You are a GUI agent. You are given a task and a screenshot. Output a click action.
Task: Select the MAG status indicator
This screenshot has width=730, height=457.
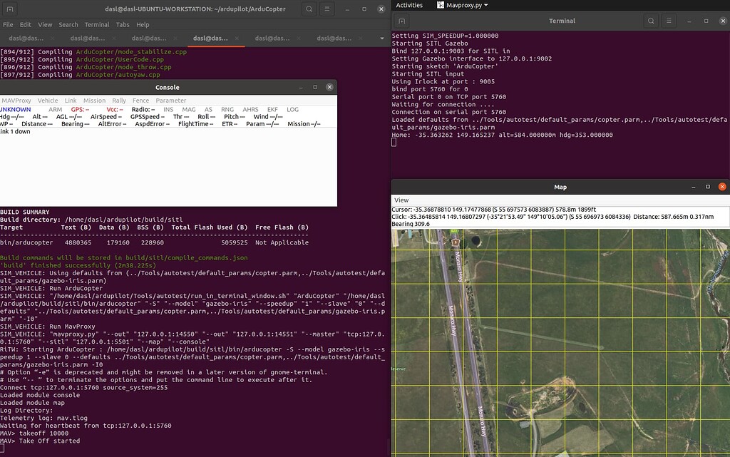(x=189, y=110)
